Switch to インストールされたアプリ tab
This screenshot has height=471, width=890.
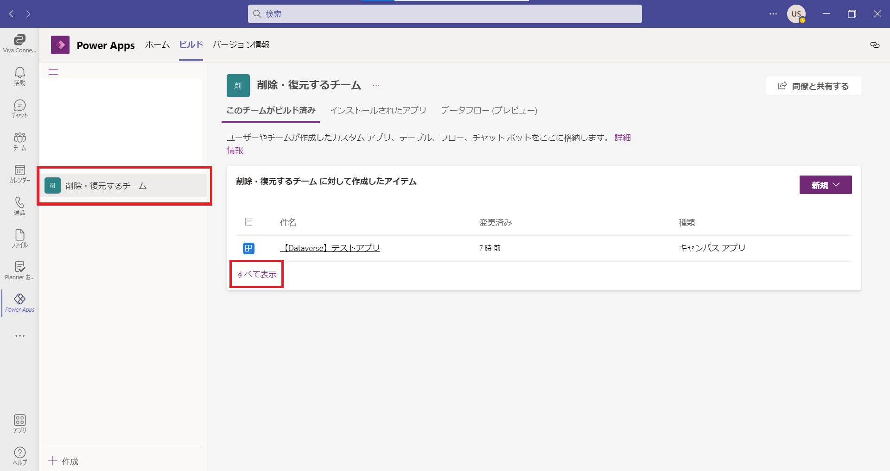coord(378,110)
